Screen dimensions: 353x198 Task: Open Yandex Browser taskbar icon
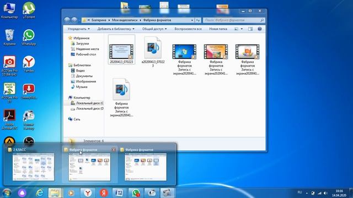tap(88, 193)
